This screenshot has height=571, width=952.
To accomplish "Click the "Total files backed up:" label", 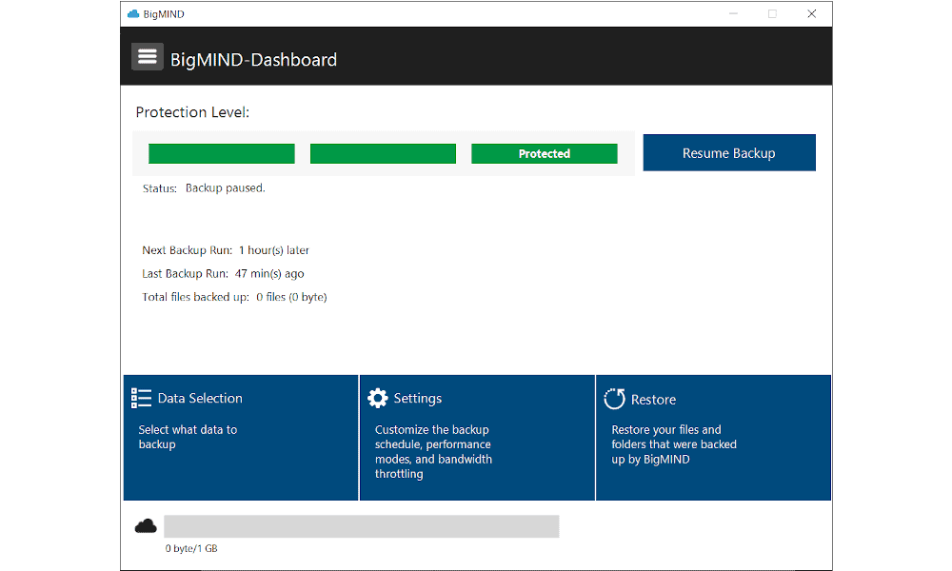I will coord(195,297).
